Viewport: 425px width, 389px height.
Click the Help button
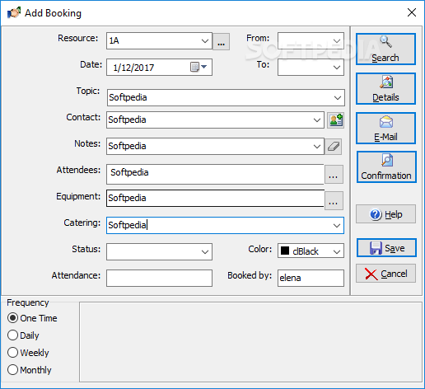[x=385, y=214]
